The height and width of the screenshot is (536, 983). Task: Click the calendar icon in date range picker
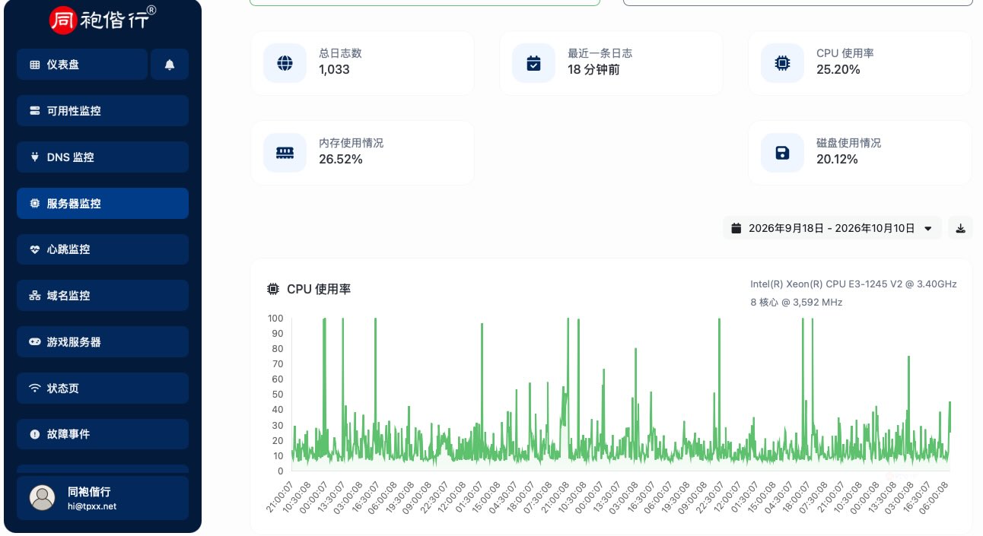(x=736, y=228)
